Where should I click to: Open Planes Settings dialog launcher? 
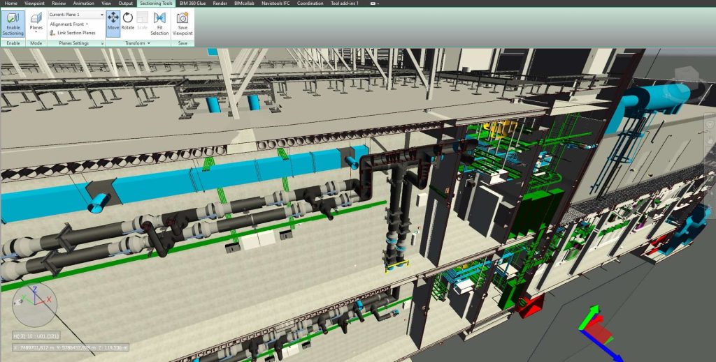tap(102, 43)
